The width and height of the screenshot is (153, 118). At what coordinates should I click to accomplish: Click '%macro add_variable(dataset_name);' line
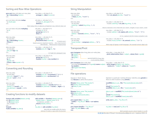[x=18, y=99]
